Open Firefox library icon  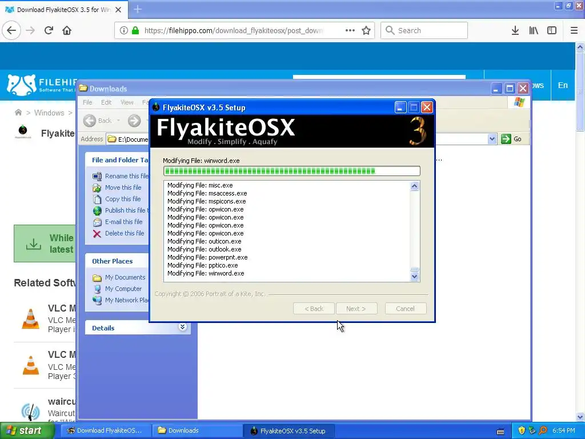click(534, 30)
